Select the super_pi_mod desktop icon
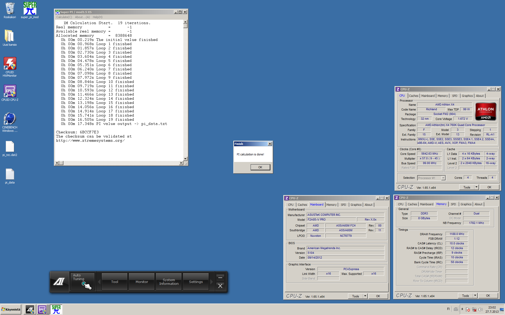Image resolution: width=505 pixels, height=315 pixels. click(x=30, y=10)
